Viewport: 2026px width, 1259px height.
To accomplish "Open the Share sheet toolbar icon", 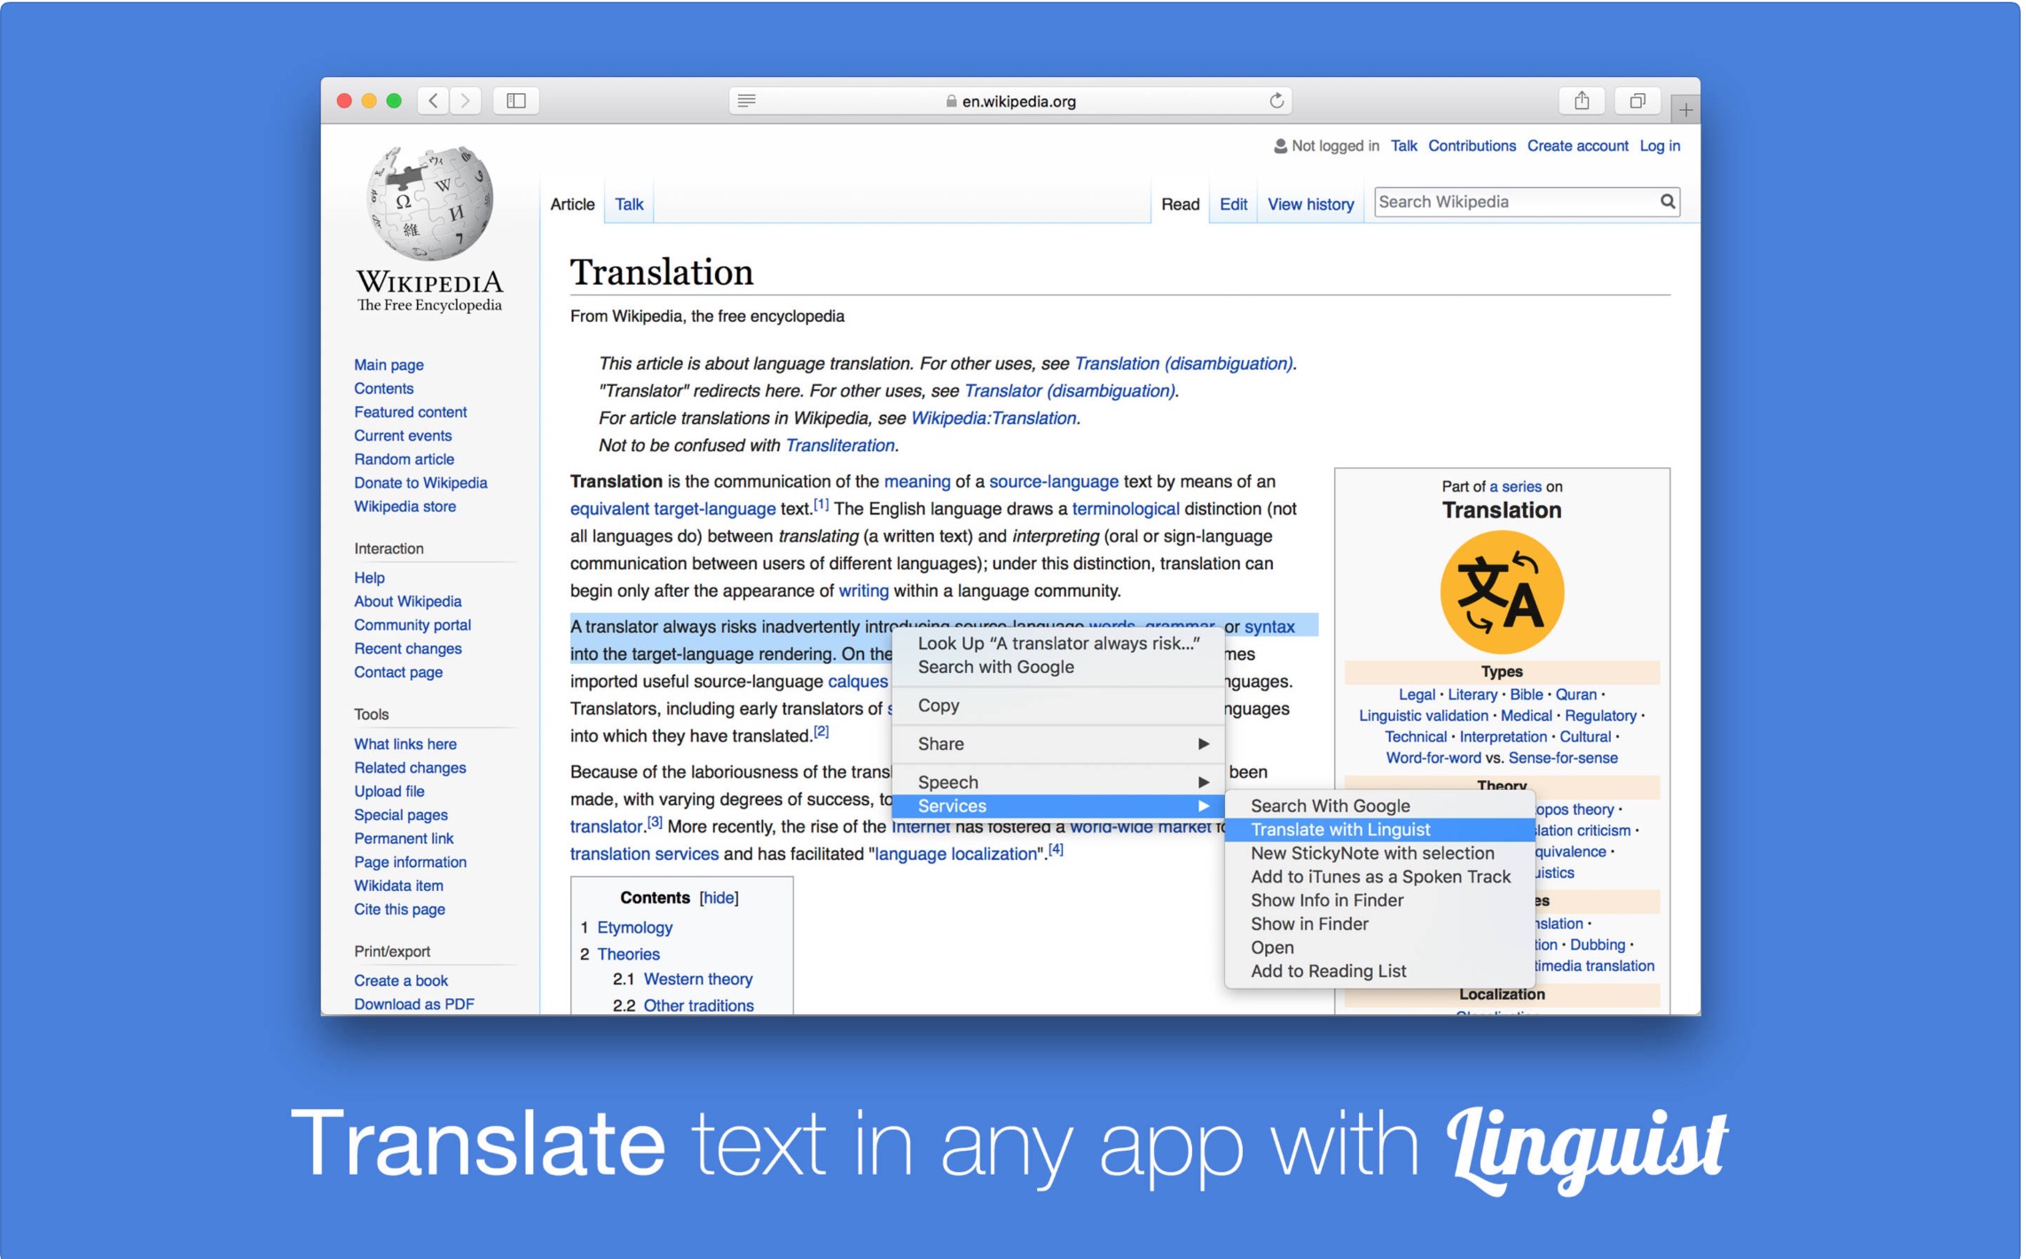I will (x=1582, y=100).
